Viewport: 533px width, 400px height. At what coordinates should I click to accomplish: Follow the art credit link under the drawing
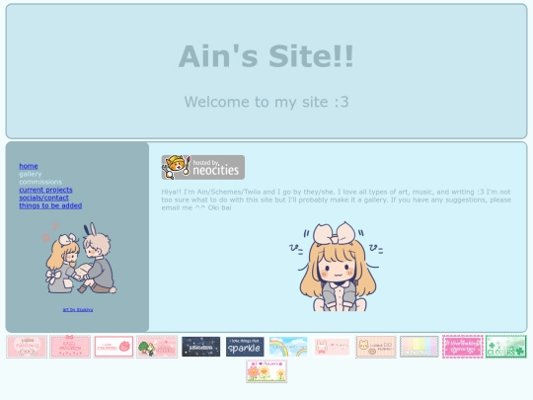[x=78, y=310]
